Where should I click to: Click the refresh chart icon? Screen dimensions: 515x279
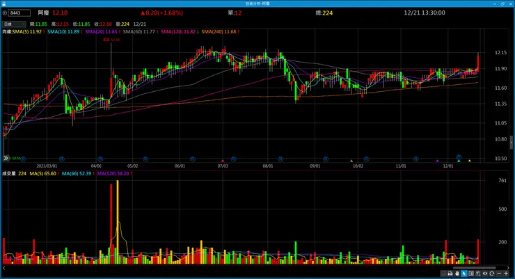(x=491, y=273)
